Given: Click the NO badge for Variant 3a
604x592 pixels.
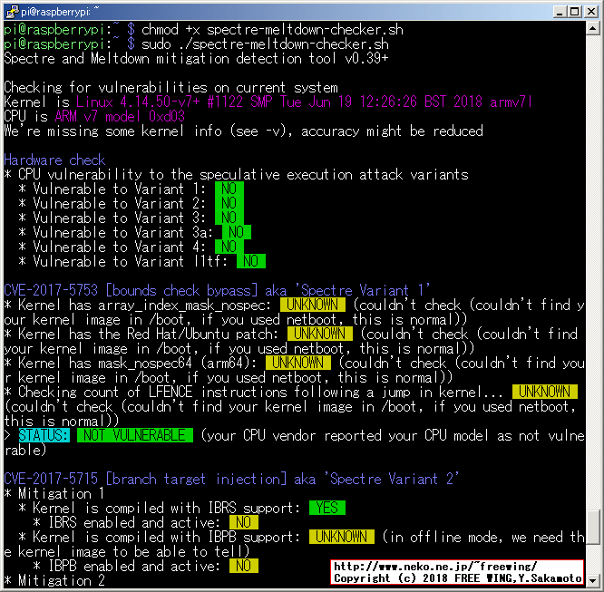Looking at the screenshot, I should click(236, 232).
